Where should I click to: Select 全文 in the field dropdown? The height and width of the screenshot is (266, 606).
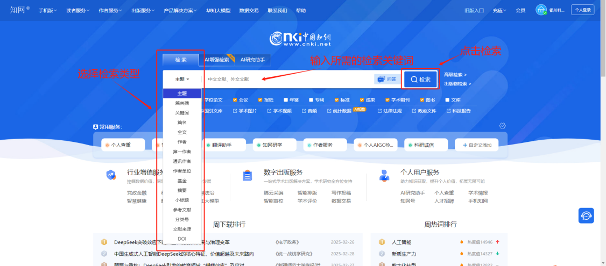182,132
